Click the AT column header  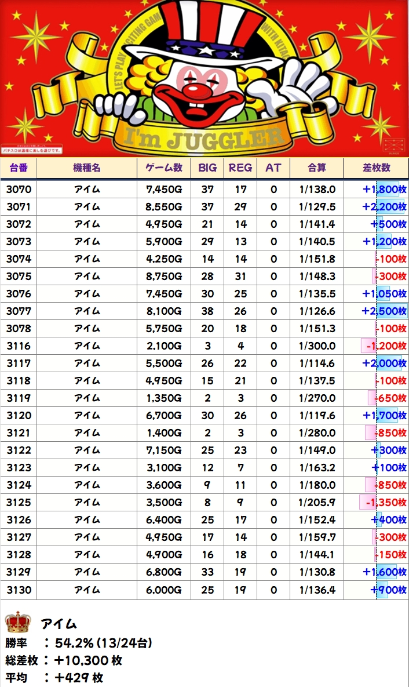[x=273, y=168]
